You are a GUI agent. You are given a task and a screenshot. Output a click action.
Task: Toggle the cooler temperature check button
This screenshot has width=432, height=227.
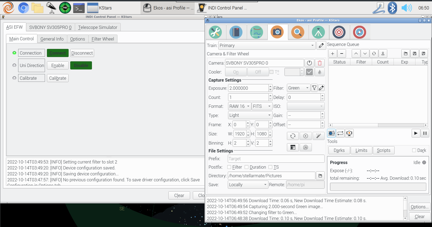point(309,72)
